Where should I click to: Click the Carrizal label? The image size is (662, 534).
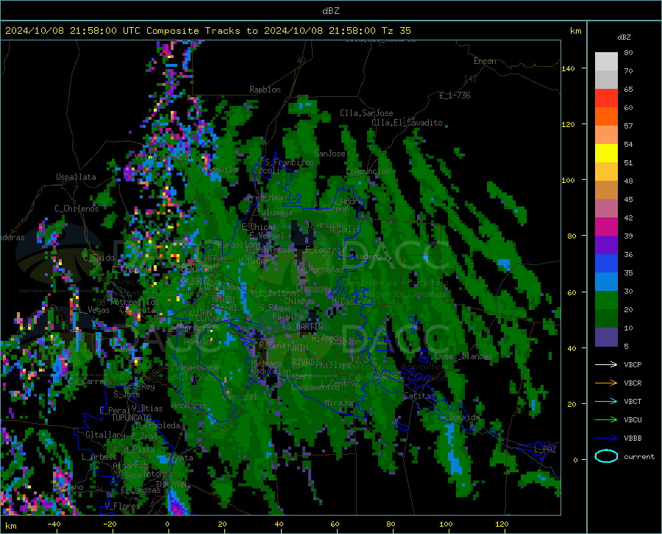[239, 397]
